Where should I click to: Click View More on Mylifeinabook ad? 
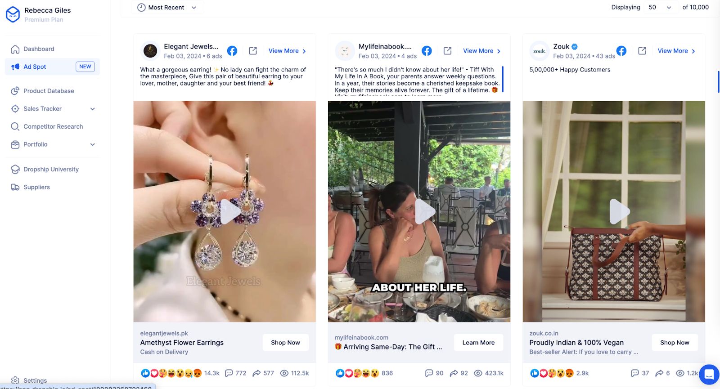pyautogui.click(x=481, y=51)
